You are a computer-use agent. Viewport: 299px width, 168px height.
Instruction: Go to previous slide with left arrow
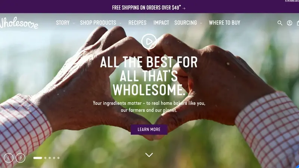point(9,158)
